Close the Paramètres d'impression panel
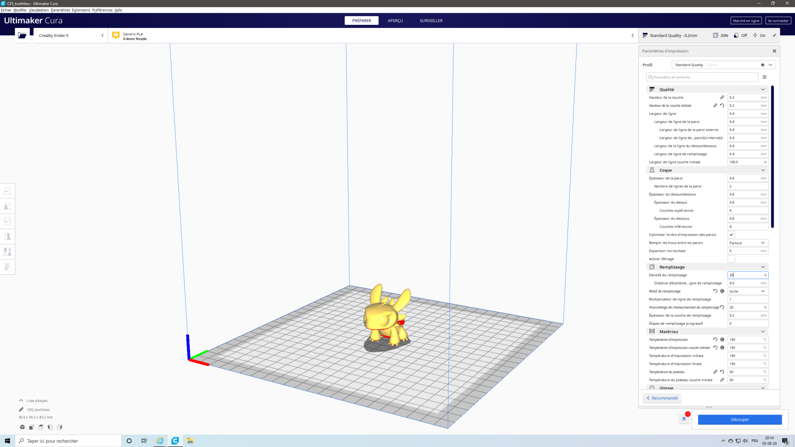 [x=774, y=51]
